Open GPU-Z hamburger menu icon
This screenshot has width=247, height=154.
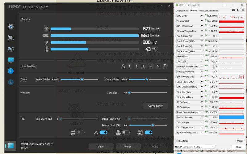tap(243, 10)
